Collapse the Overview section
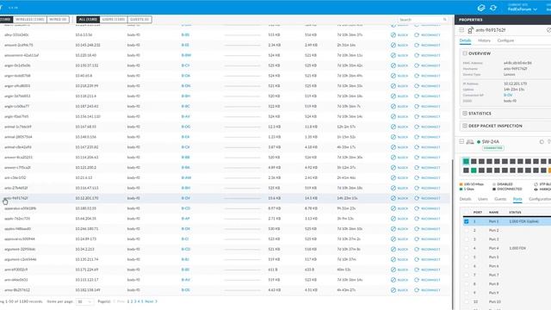The image size is (551, 310). [465, 53]
